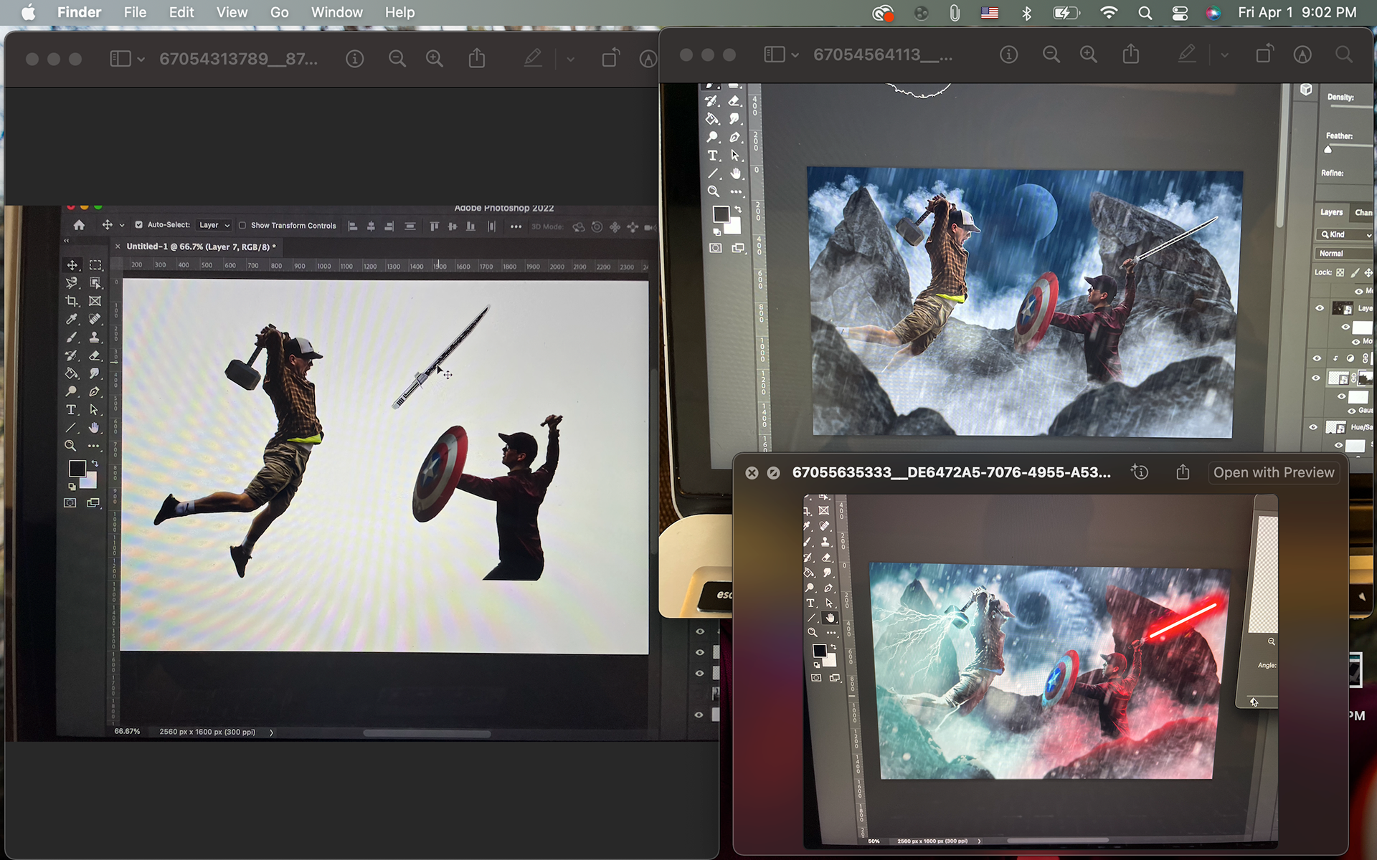Viewport: 1377px width, 860px height.
Task: Toggle the Show Transform Controls checkbox
Action: coord(242,225)
